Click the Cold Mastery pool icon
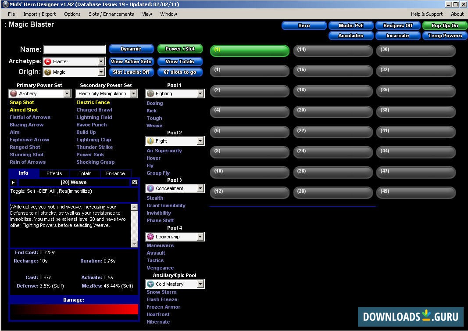The image size is (468, 331). pyautogui.click(x=150, y=284)
